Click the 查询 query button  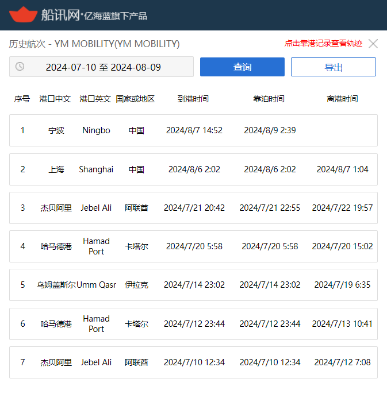[242, 67]
